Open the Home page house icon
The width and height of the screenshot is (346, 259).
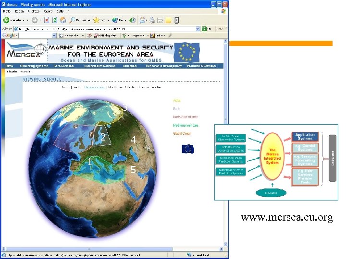[x=63, y=20]
